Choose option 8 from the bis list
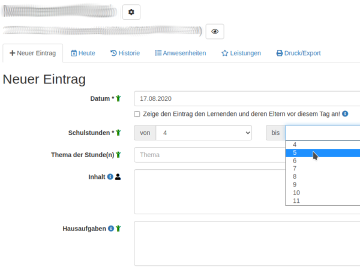360x270 pixels. point(323,176)
